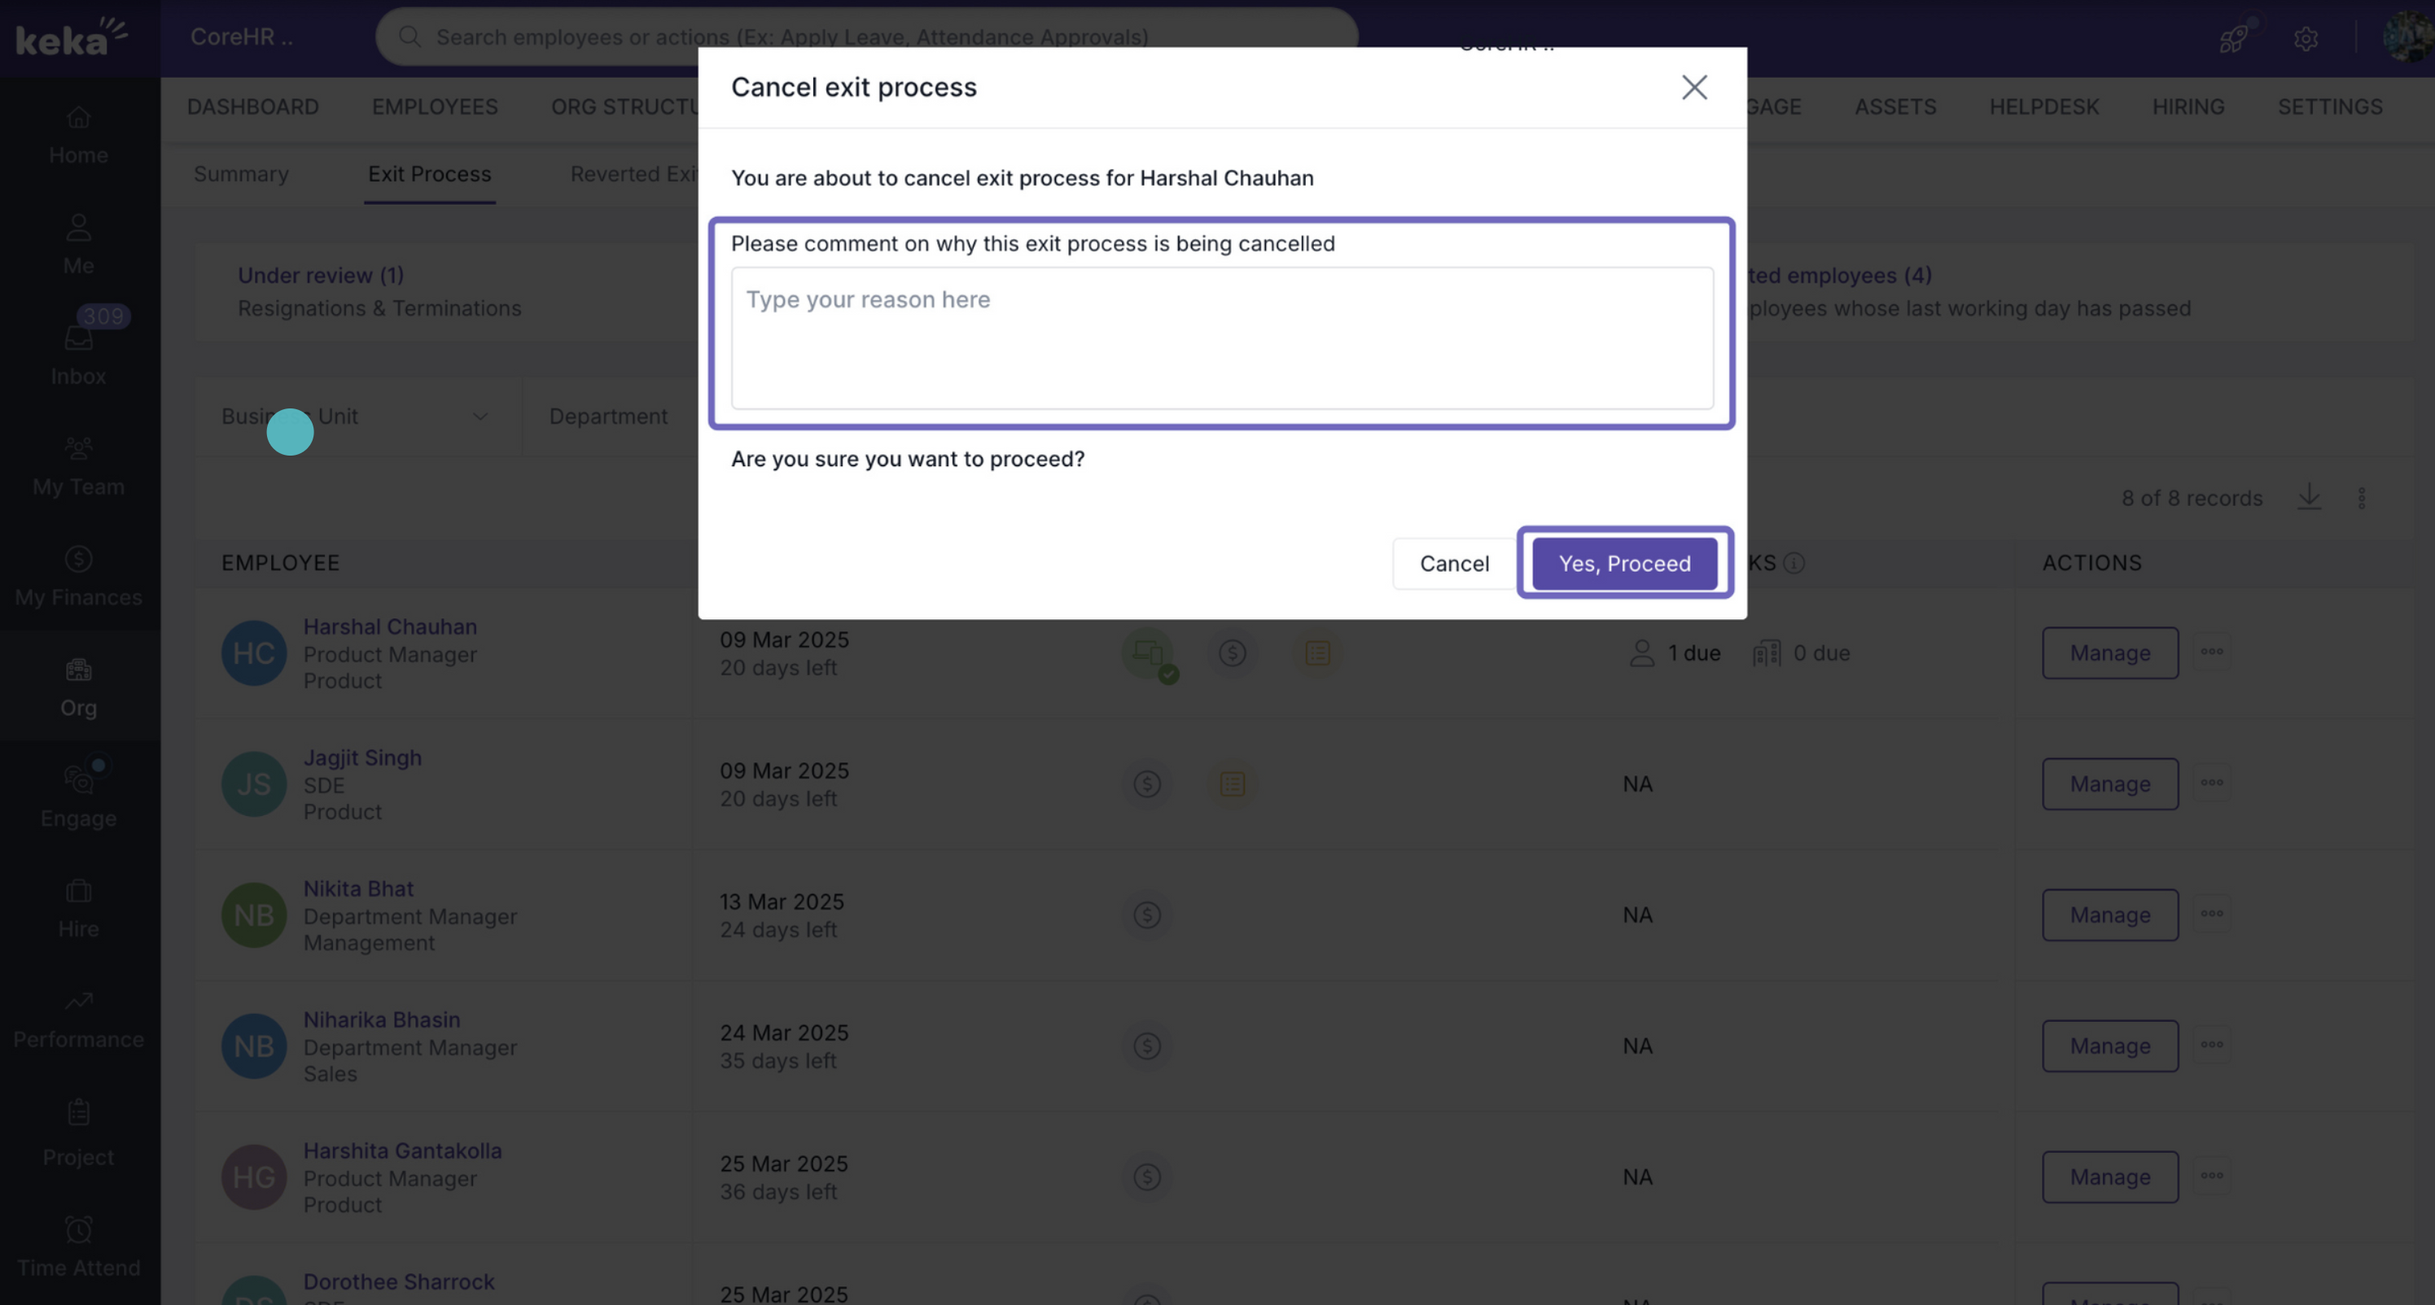
Task: Click the download records icon
Action: point(2310,497)
